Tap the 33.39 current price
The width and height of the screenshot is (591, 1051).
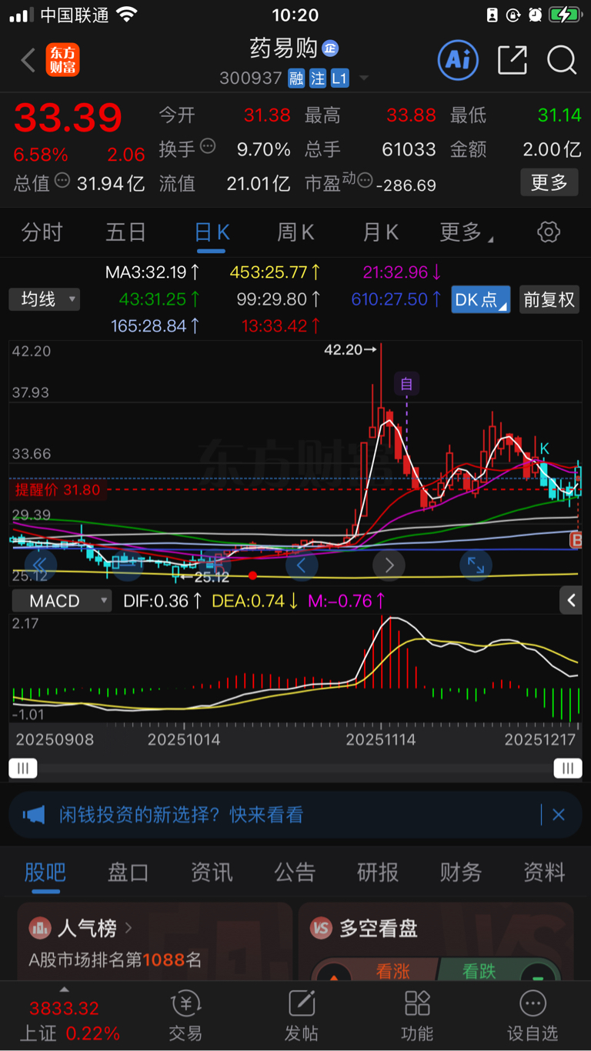(x=68, y=118)
